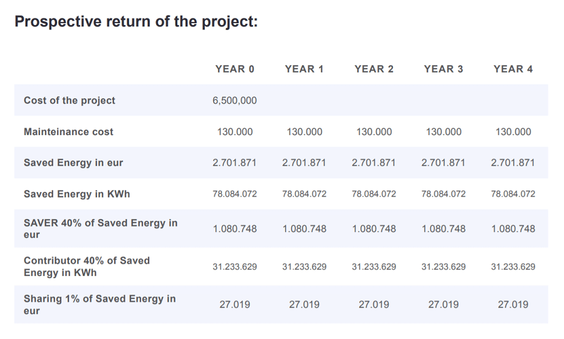This screenshot has height=339, width=564.
Task: Click the 'Cost of the project' row label
Action: pyautogui.click(x=70, y=101)
